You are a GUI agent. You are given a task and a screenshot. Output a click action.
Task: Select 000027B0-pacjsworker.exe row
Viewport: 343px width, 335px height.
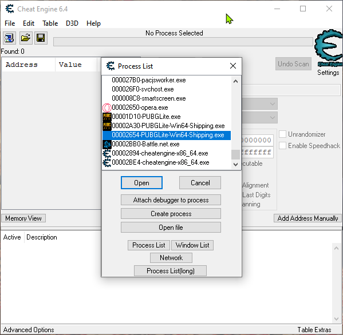point(167,80)
